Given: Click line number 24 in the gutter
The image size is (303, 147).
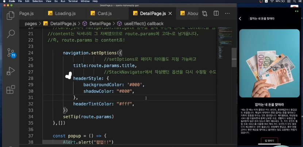Looking at the screenshot, I should [31, 53].
